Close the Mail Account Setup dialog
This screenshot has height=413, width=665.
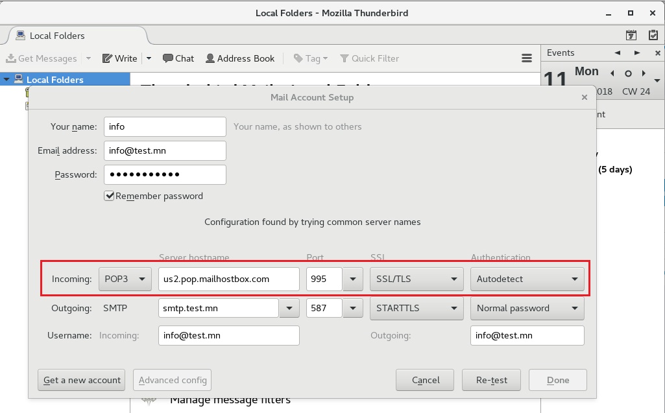click(585, 97)
